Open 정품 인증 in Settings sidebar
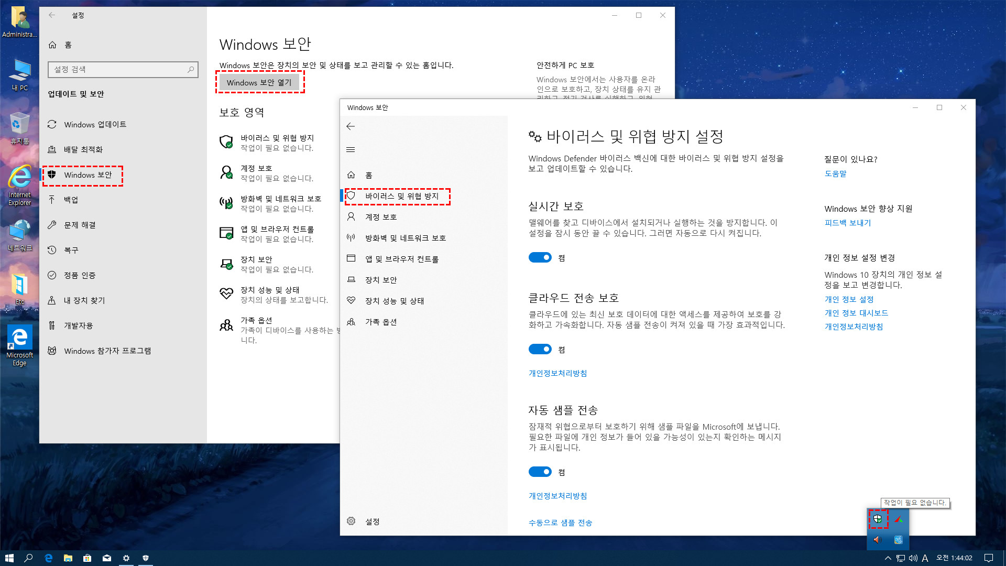The width and height of the screenshot is (1006, 566). coord(123,275)
